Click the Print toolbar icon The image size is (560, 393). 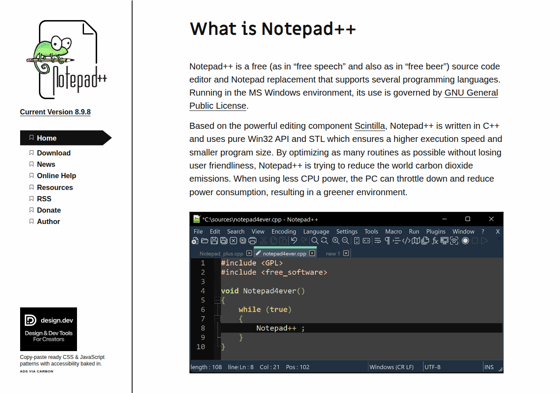[252, 241]
